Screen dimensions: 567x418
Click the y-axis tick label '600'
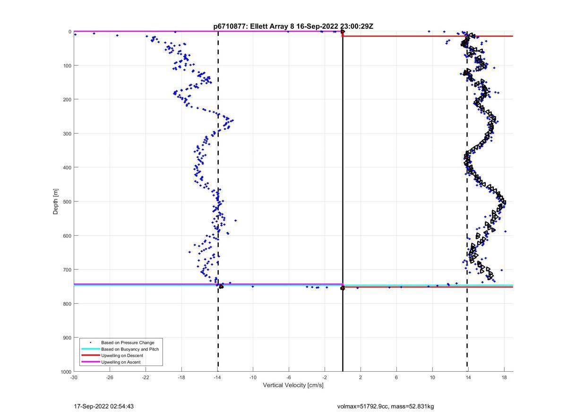(x=67, y=236)
